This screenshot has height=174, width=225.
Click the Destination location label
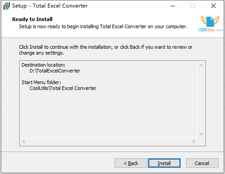pyautogui.click(x=43, y=65)
